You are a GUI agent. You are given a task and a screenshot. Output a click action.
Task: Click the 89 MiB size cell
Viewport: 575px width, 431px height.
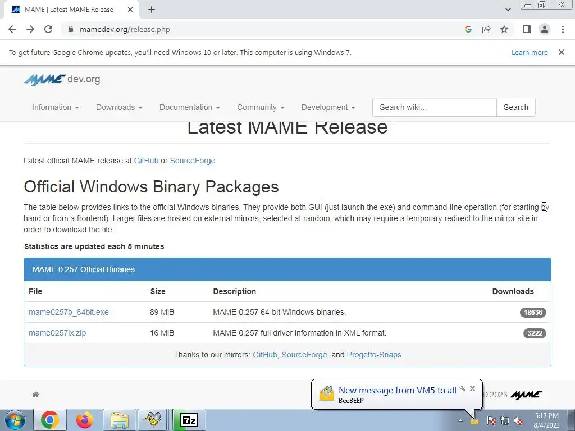[162, 312]
